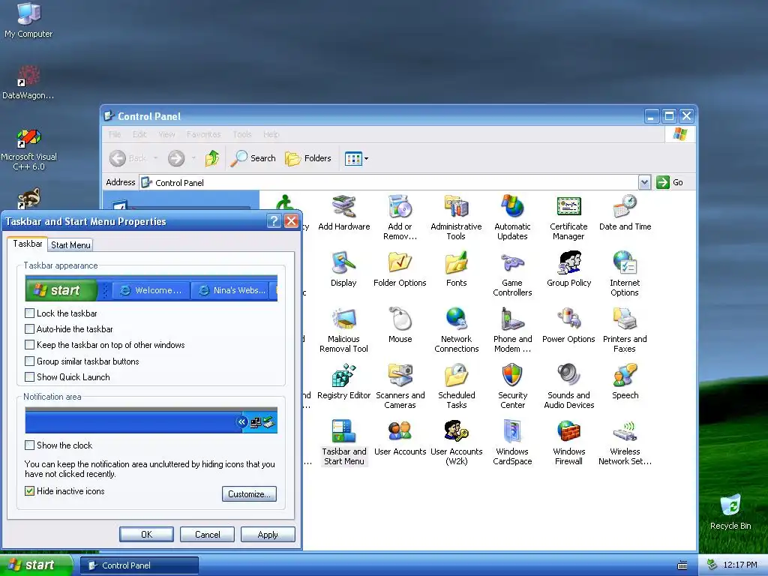This screenshot has width=768, height=576.
Task: Open Back button history dropdown arrow
Action: point(156,158)
